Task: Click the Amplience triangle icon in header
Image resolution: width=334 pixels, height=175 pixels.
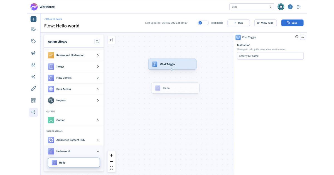Action: 281,7
